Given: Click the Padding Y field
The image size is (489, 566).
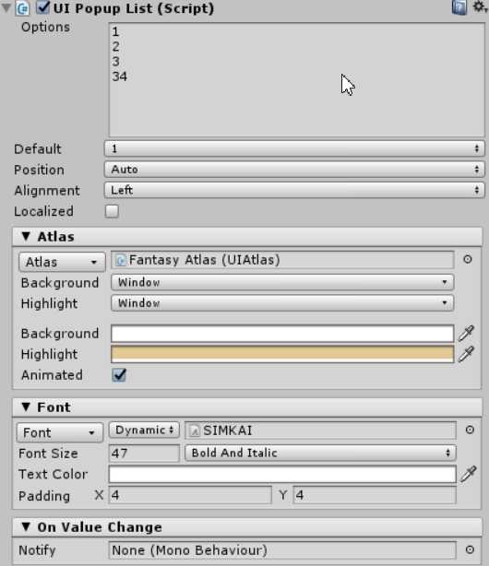Looking at the screenshot, I should [375, 495].
